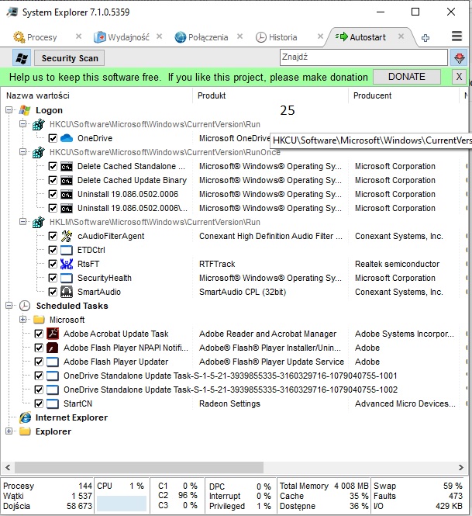
Task: Click the Explorer folder icon
Action: click(25, 431)
